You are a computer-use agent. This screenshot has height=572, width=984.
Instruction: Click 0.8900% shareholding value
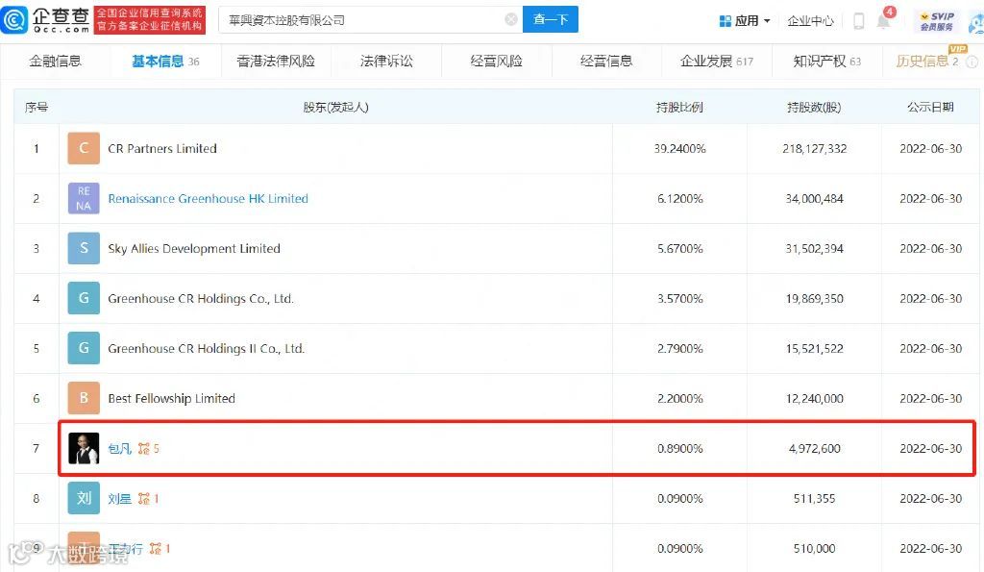pyautogui.click(x=679, y=448)
